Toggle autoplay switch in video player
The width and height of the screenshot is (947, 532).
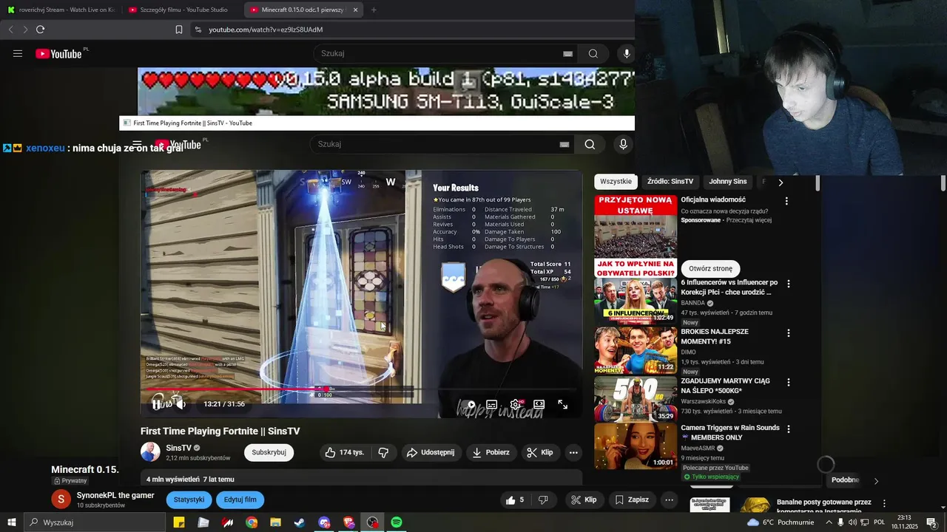[469, 405]
